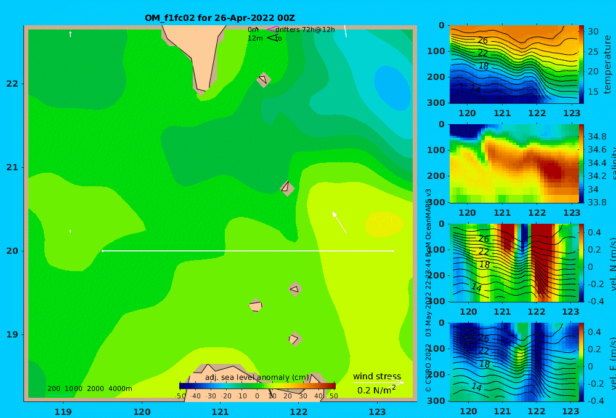
Task: Click the white wind arrow east of longitude 122
Action: [x=339, y=223]
